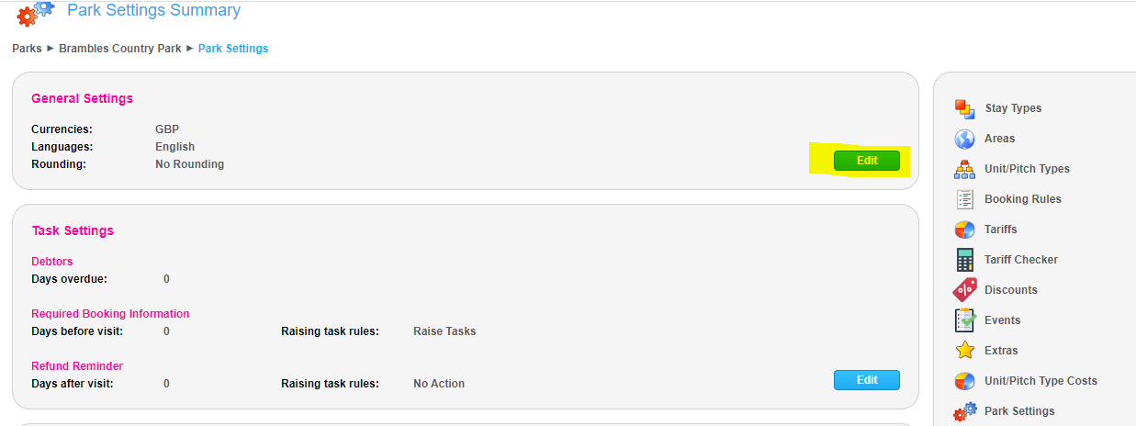
Task: Click the Unit/Pitch Type Costs icon
Action: coord(964,381)
